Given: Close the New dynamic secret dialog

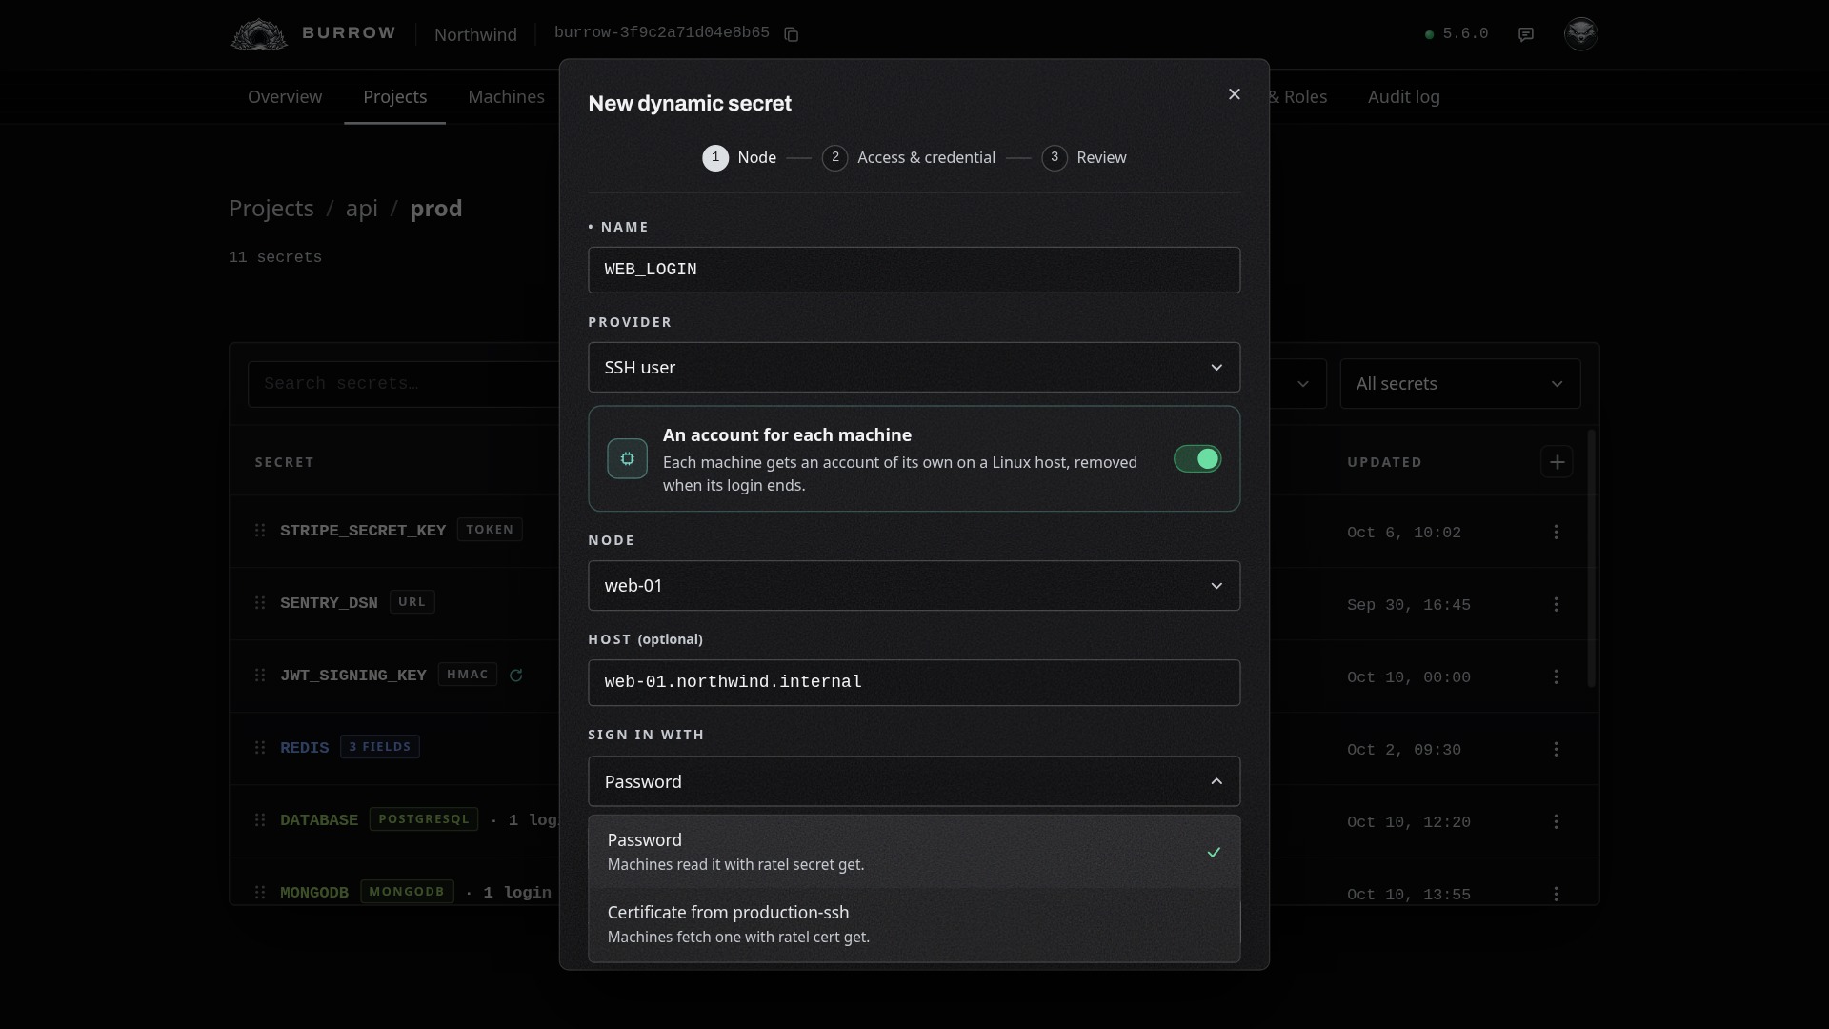Looking at the screenshot, I should click(1235, 93).
